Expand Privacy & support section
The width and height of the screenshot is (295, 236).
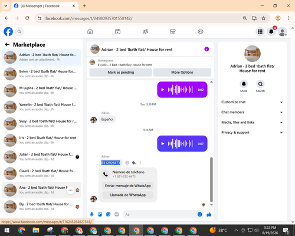point(252,133)
